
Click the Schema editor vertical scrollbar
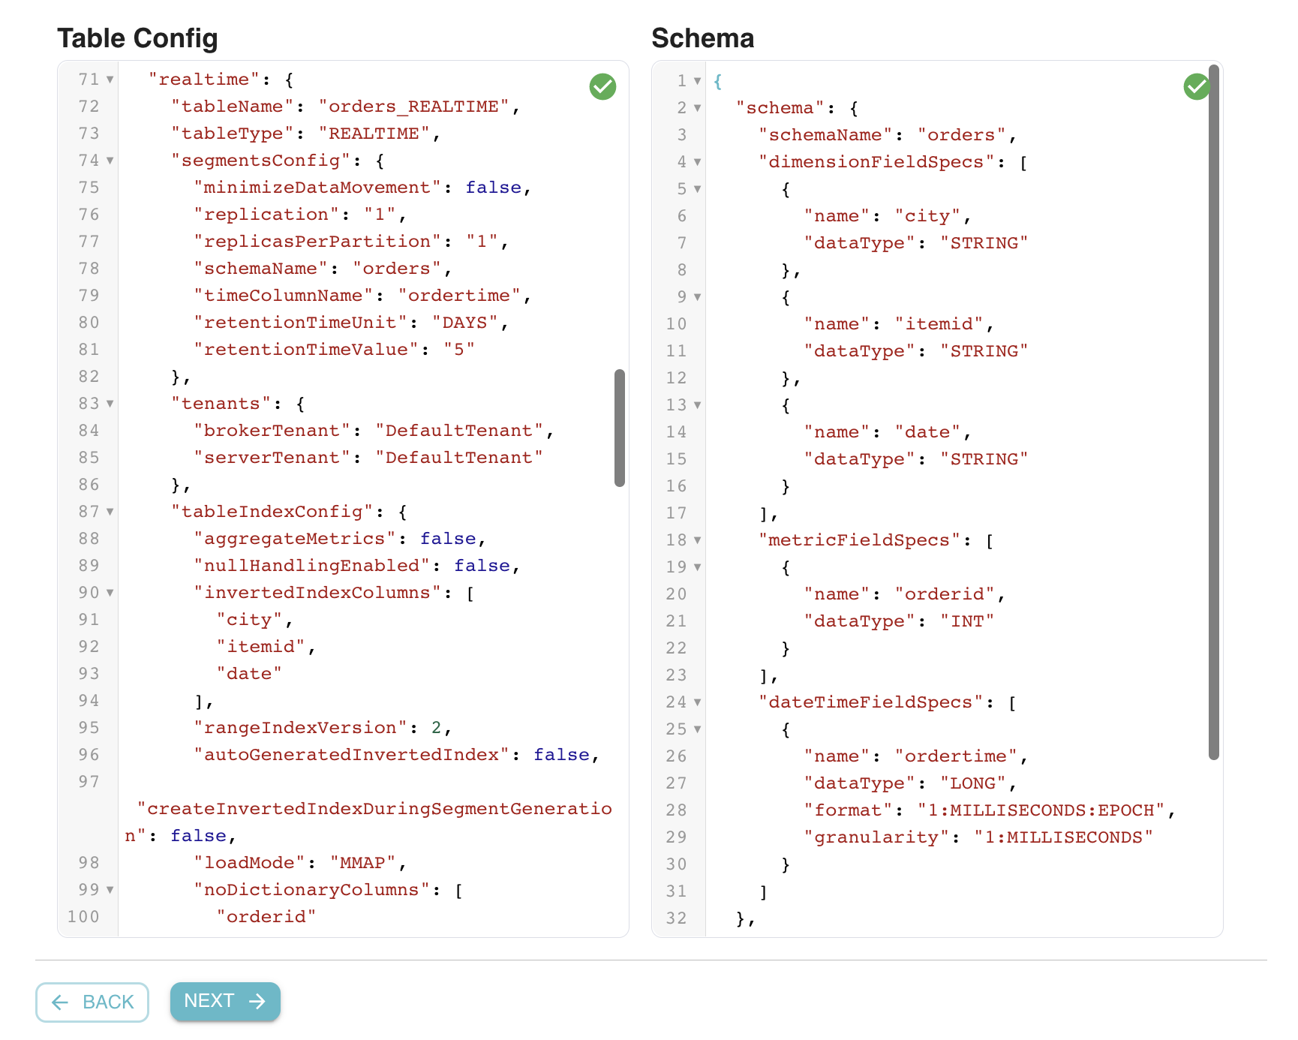(x=1213, y=413)
